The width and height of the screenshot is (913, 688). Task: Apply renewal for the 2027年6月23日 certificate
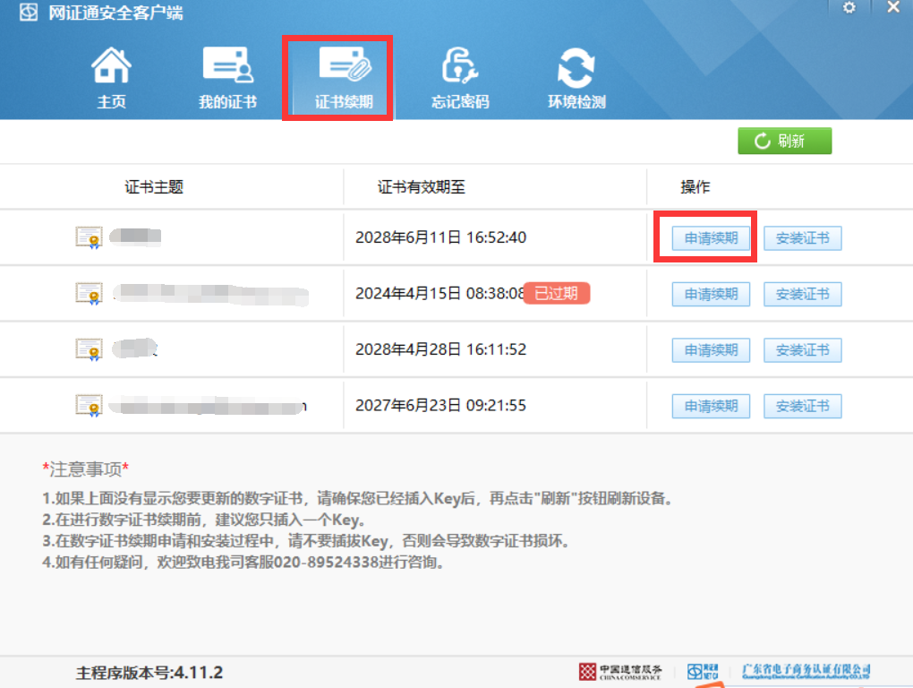[x=711, y=406]
